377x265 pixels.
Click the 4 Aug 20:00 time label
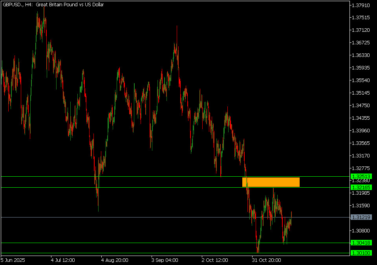point(114,260)
